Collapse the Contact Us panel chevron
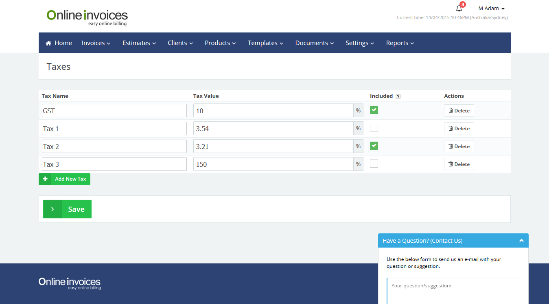The width and height of the screenshot is (549, 304). coord(521,240)
